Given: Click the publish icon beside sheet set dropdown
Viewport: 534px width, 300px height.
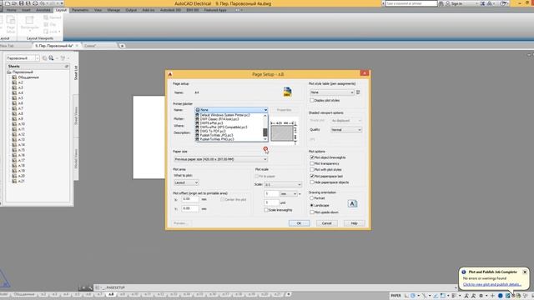Looking at the screenshot, I should tap(44, 58).
